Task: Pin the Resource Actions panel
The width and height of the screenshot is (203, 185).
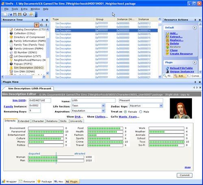Action: 195,20
